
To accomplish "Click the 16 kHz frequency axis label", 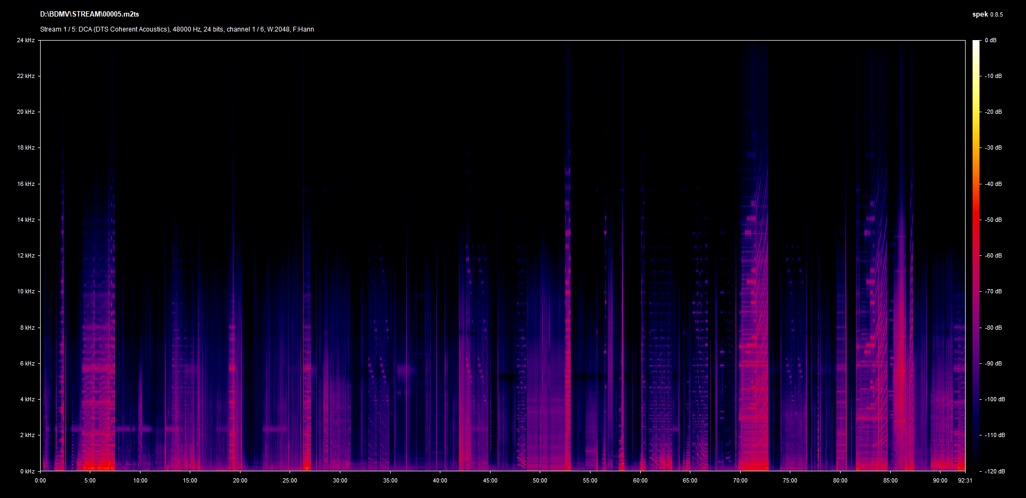I will click(x=26, y=184).
